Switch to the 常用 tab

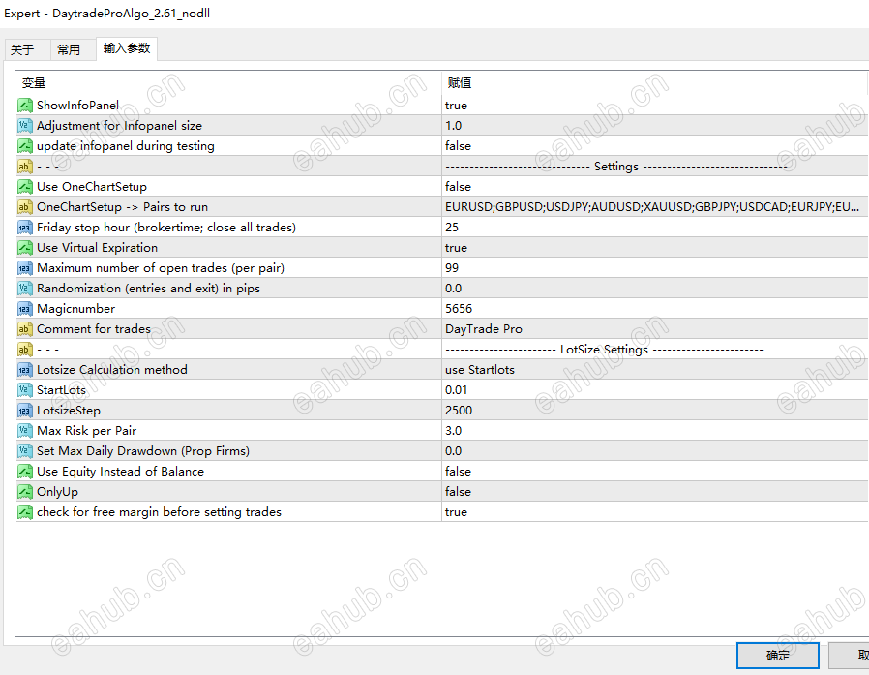coord(69,50)
